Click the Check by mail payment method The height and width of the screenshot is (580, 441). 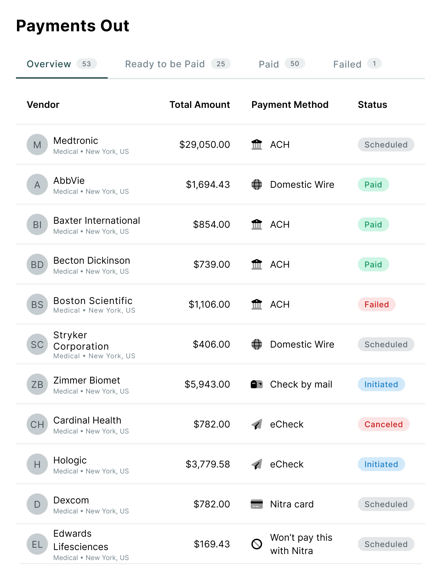tap(301, 384)
